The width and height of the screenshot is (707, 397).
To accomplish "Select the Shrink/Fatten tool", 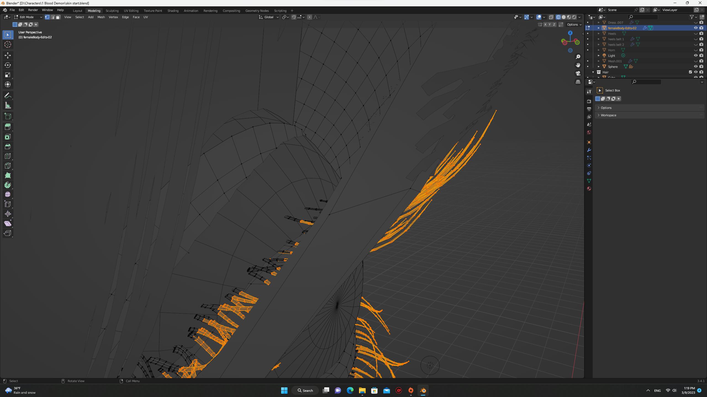I will tap(8, 214).
